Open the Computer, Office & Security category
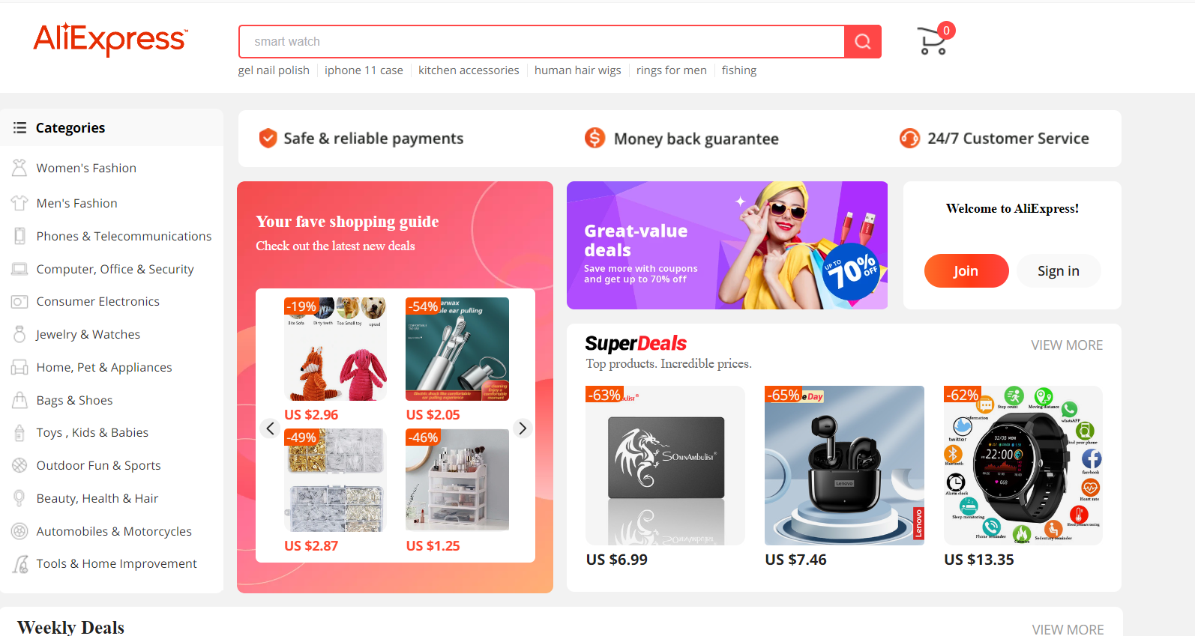 point(115,269)
